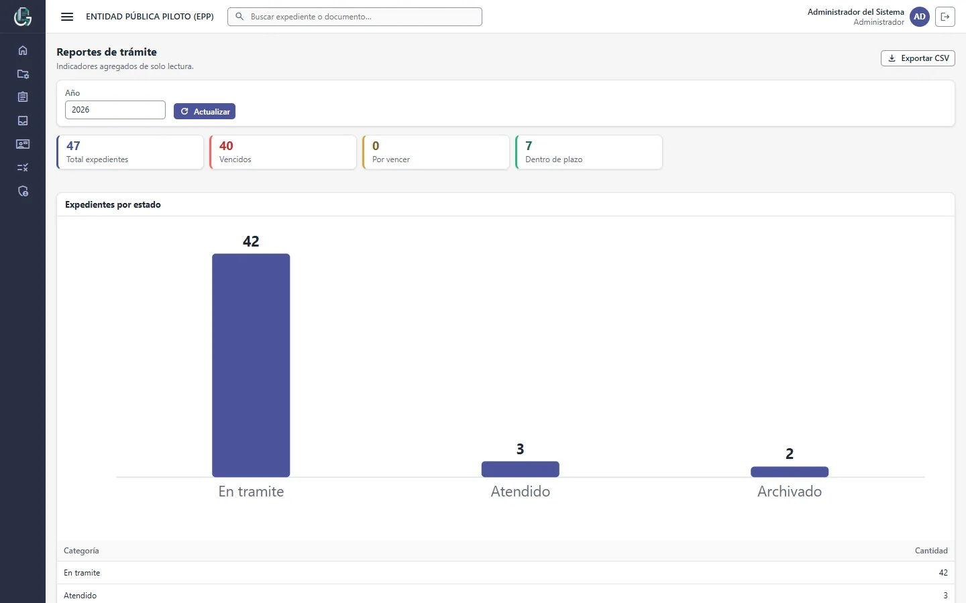966x603 pixels.
Task: Click the logout icon button
Action: pos(945,17)
